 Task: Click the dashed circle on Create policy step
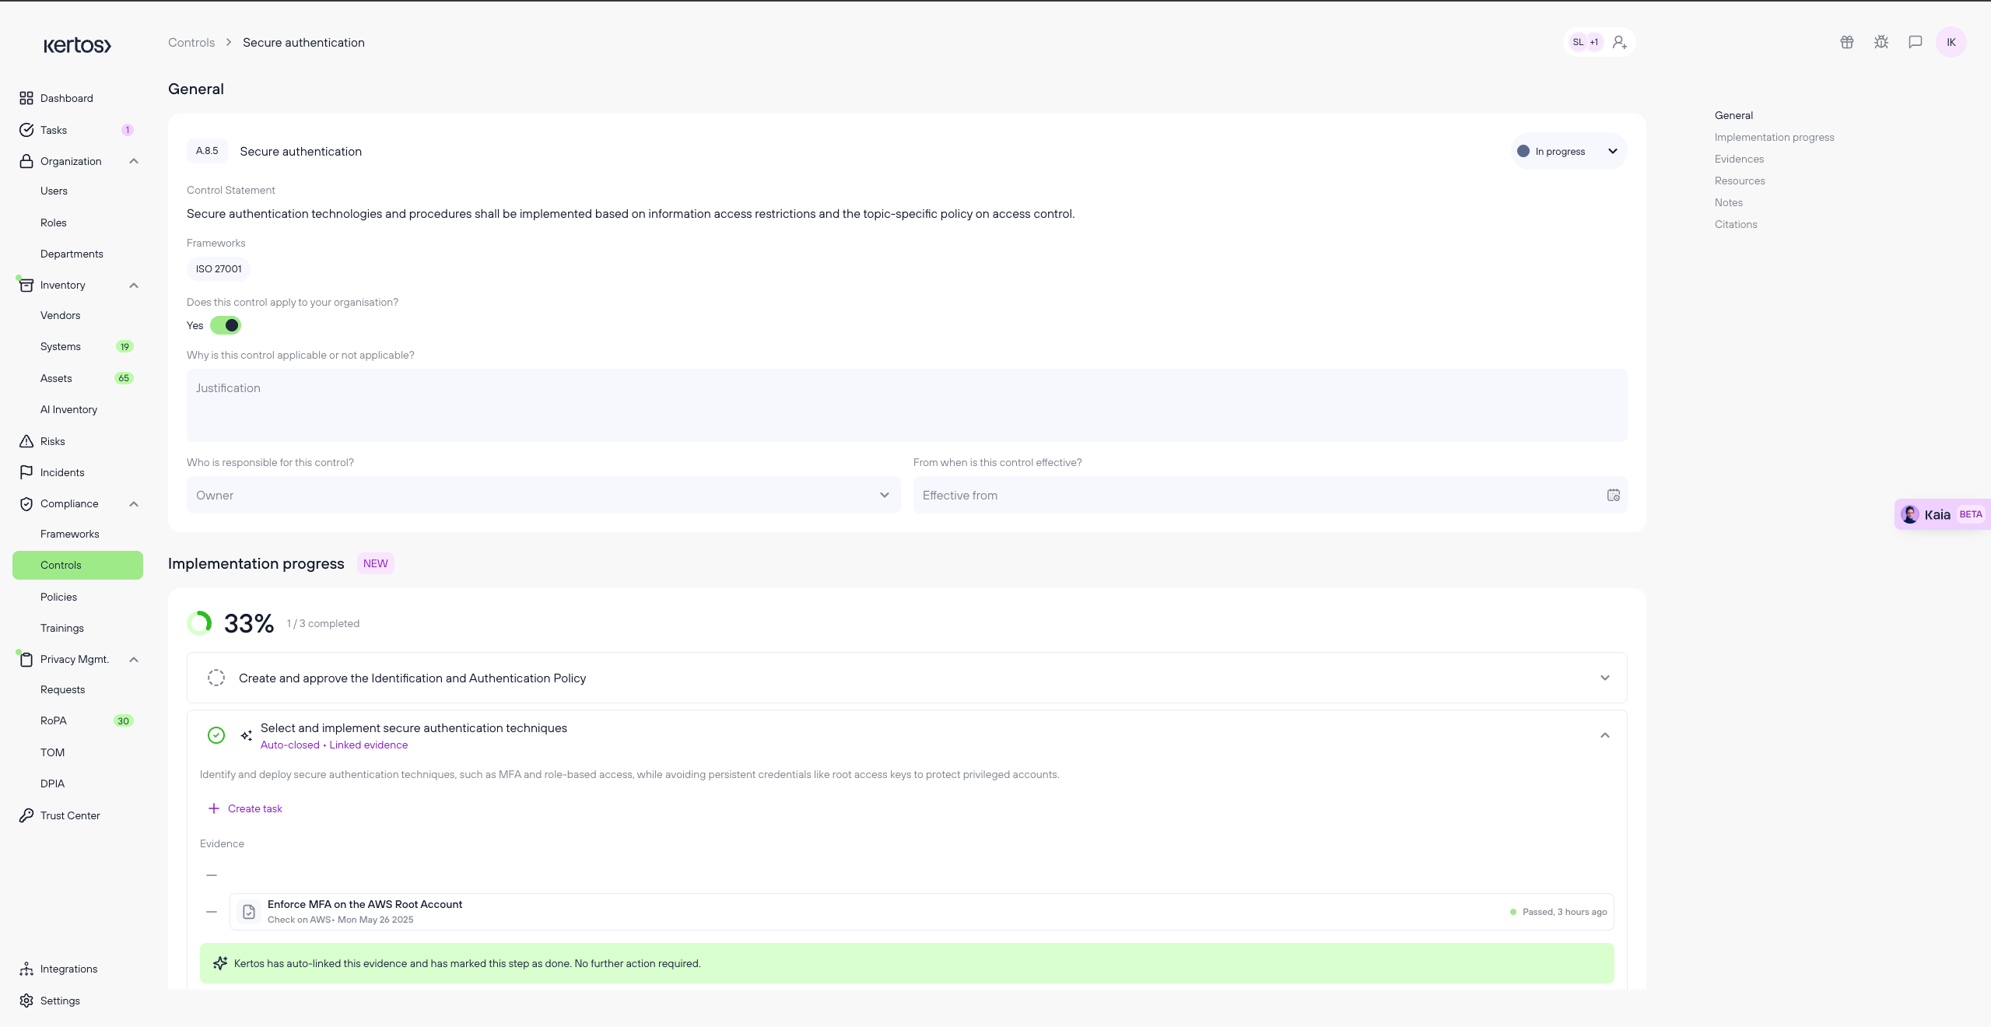tap(216, 678)
